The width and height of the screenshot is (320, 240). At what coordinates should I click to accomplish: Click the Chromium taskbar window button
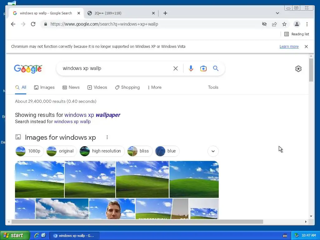click(x=74, y=236)
